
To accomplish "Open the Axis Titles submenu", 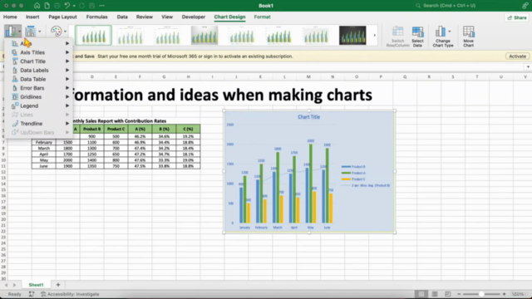I will pyautogui.click(x=40, y=52).
